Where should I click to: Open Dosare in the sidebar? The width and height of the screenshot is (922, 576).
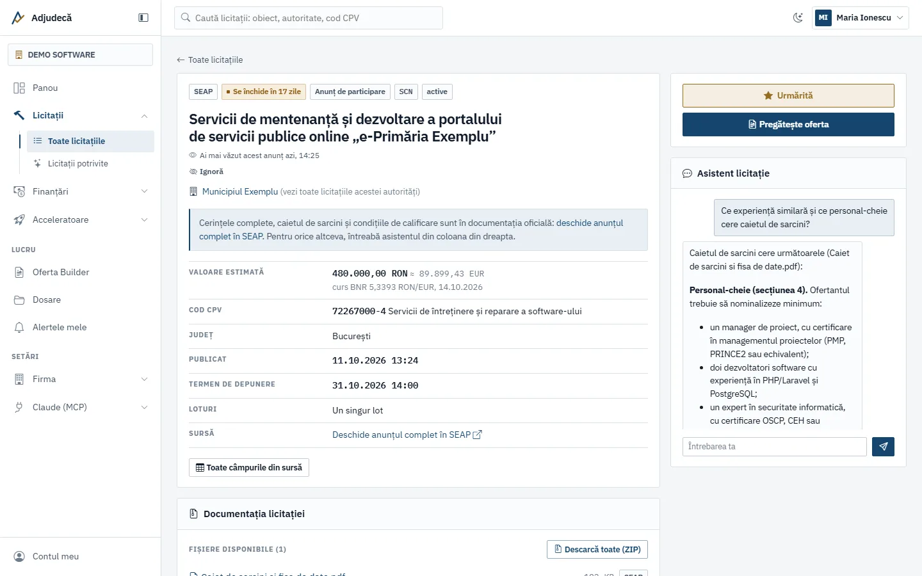coord(81,300)
